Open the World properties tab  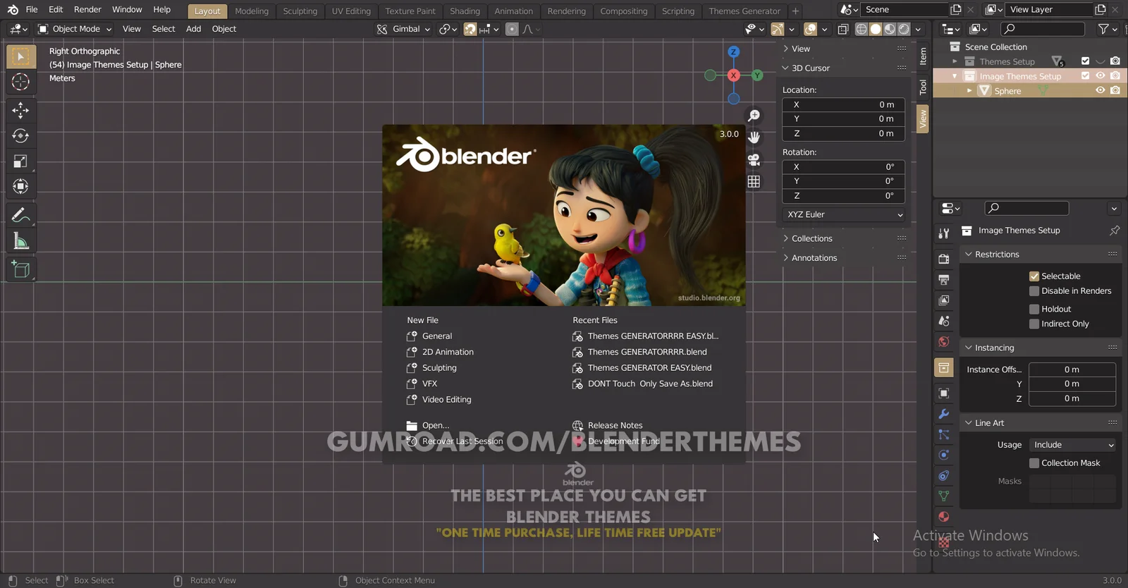(x=943, y=342)
